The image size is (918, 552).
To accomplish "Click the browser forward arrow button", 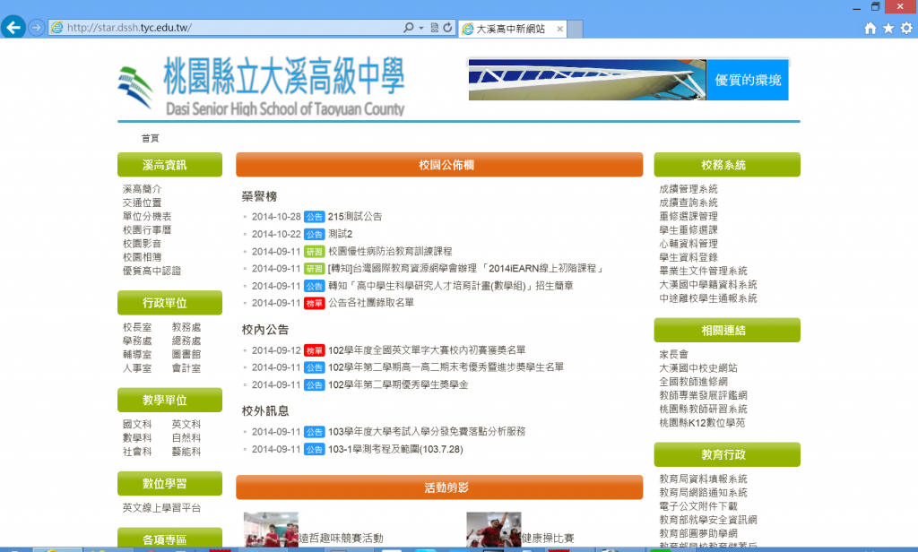I will [x=37, y=28].
